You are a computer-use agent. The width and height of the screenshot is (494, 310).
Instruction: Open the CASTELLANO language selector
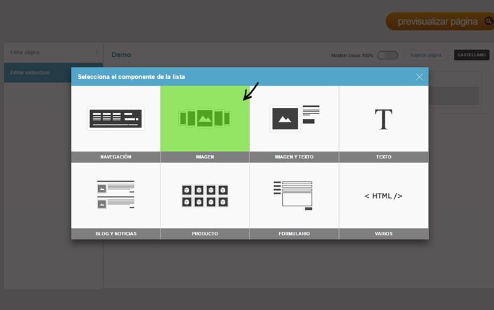click(472, 55)
